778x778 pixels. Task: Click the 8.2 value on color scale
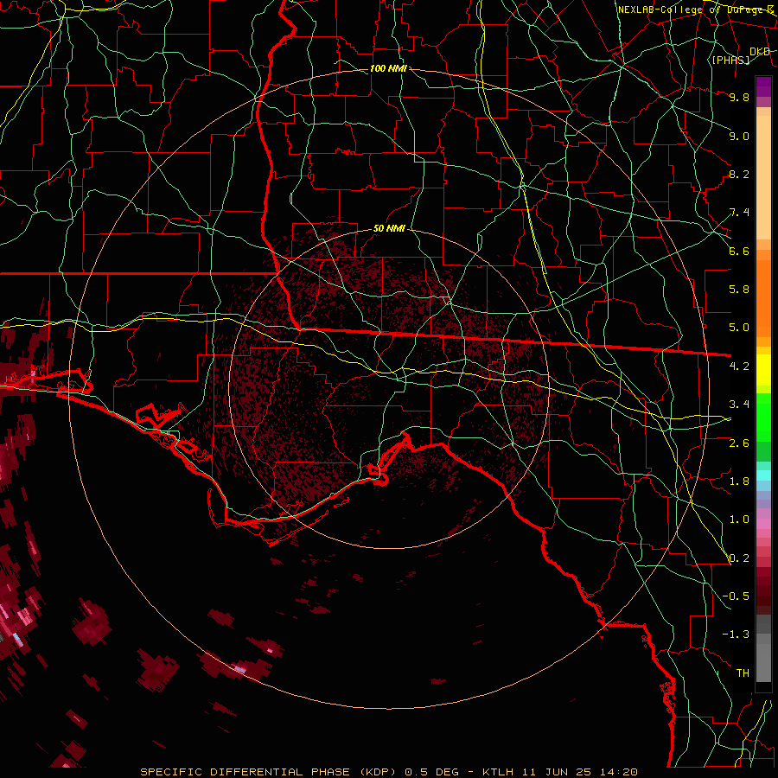[739, 174]
